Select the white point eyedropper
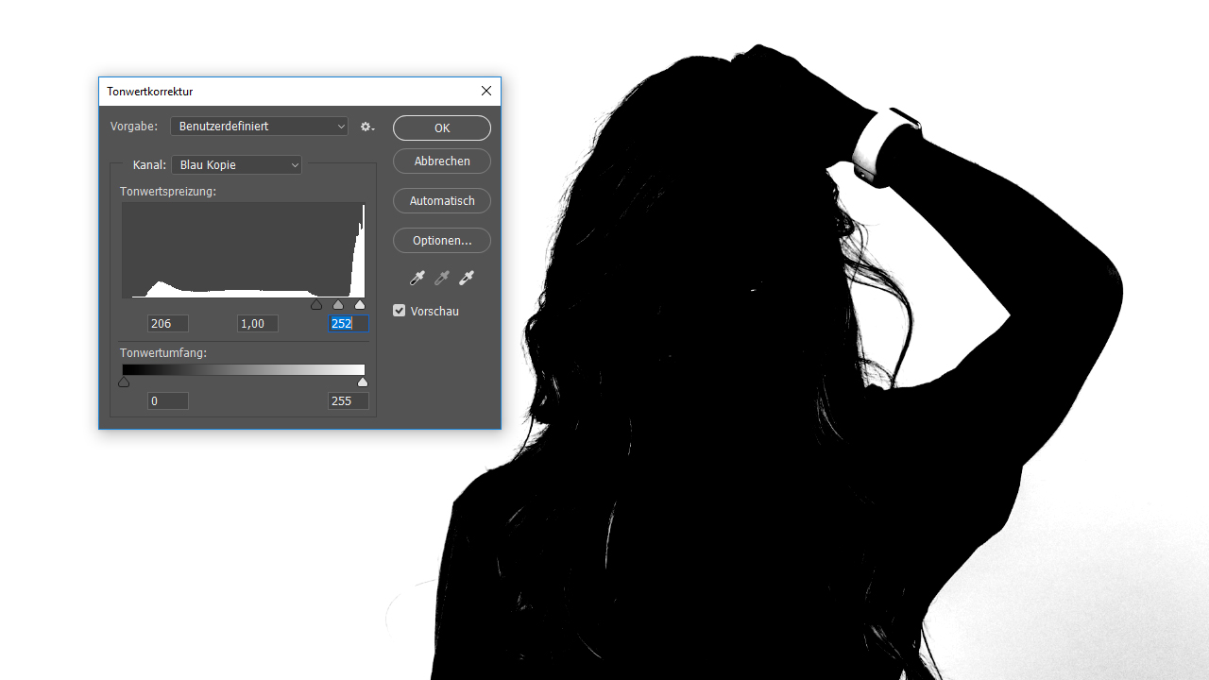Image resolution: width=1209 pixels, height=680 pixels. 466,278
